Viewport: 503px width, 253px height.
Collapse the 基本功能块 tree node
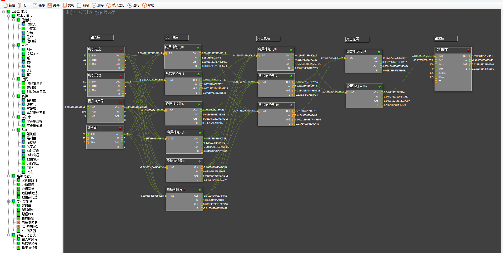point(9,16)
